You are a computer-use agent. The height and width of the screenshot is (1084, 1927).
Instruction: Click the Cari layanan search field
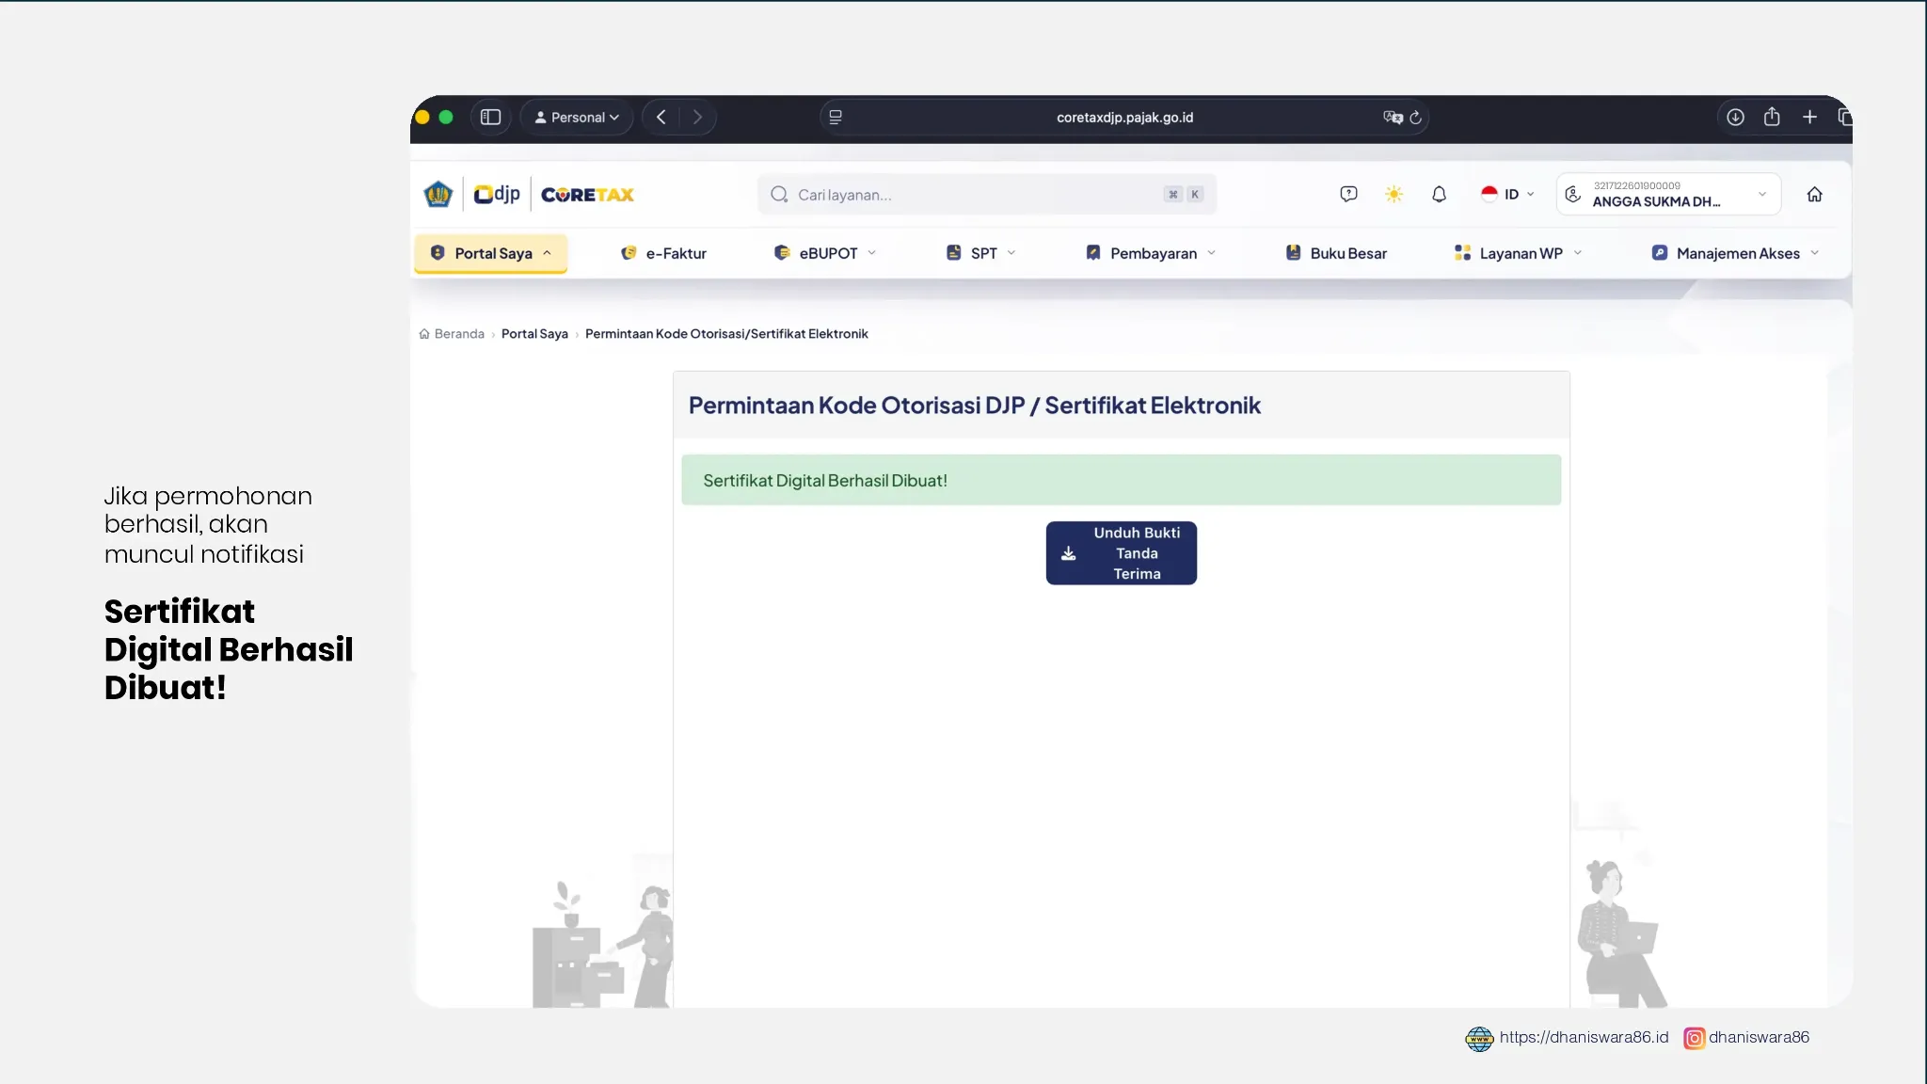pyautogui.click(x=987, y=194)
